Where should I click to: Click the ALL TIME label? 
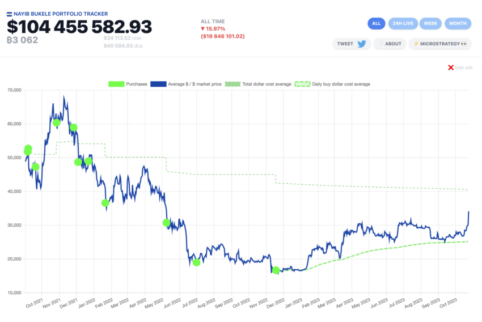point(213,21)
